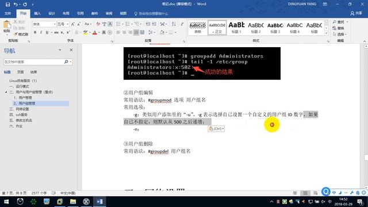Click Character Shading icon

[103, 32]
